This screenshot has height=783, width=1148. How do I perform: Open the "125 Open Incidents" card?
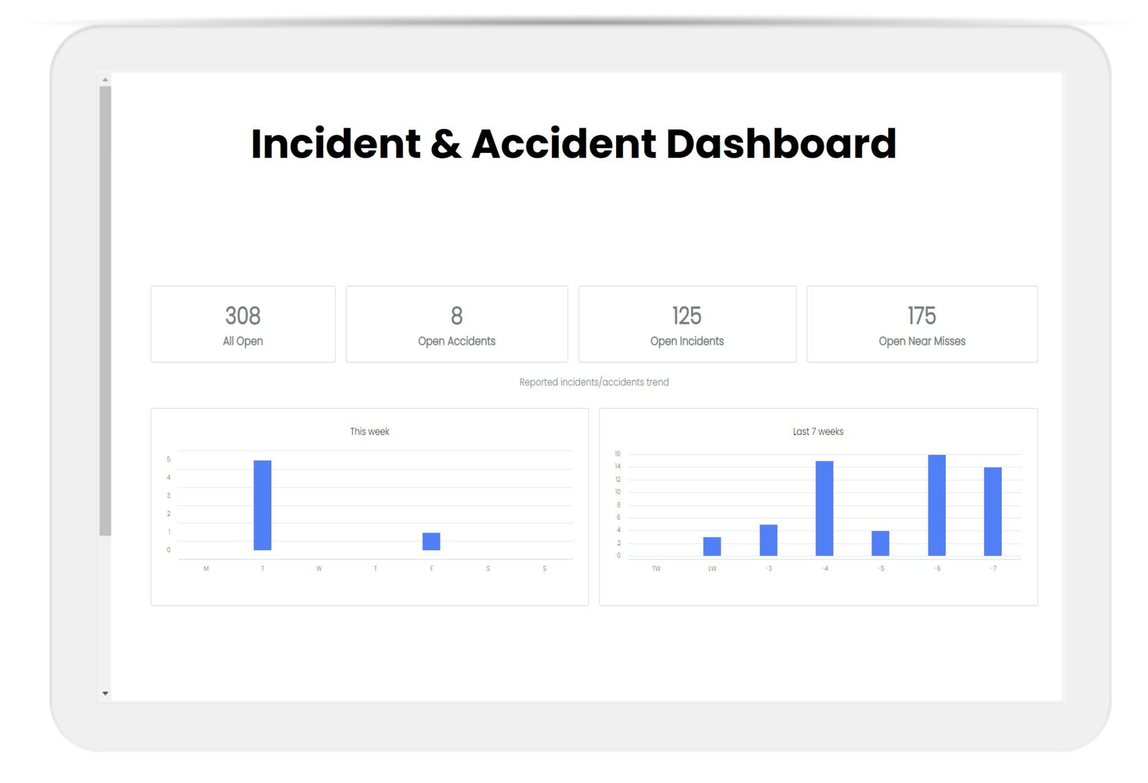[687, 324]
